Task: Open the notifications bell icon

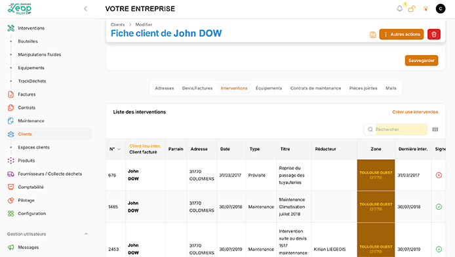Action: pyautogui.click(x=399, y=9)
